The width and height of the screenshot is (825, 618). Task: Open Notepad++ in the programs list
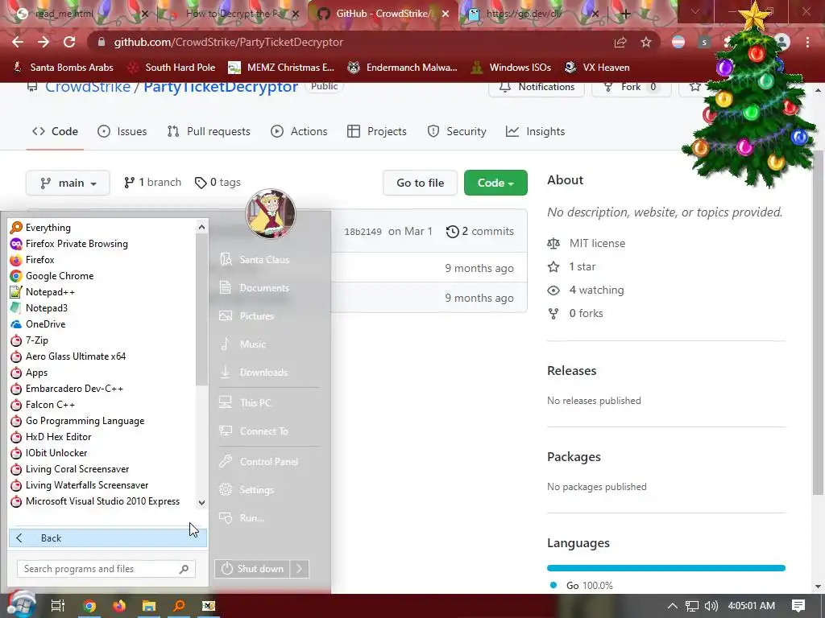pos(42,292)
